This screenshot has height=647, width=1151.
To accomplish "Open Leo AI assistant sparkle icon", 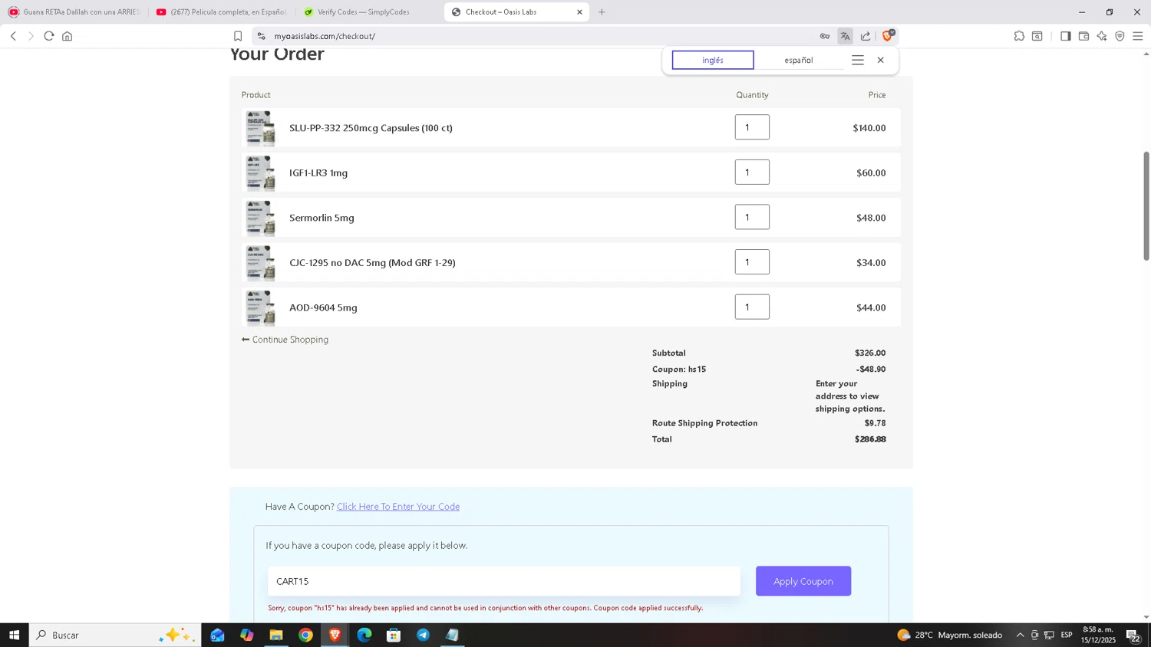I will click(1102, 36).
